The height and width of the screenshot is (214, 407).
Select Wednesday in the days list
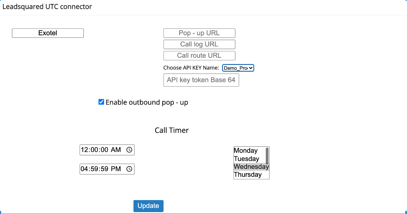click(x=251, y=167)
